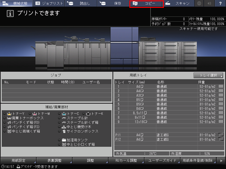
Task: Click the 中とじ小口くず箱 icon
Action: point(64,144)
